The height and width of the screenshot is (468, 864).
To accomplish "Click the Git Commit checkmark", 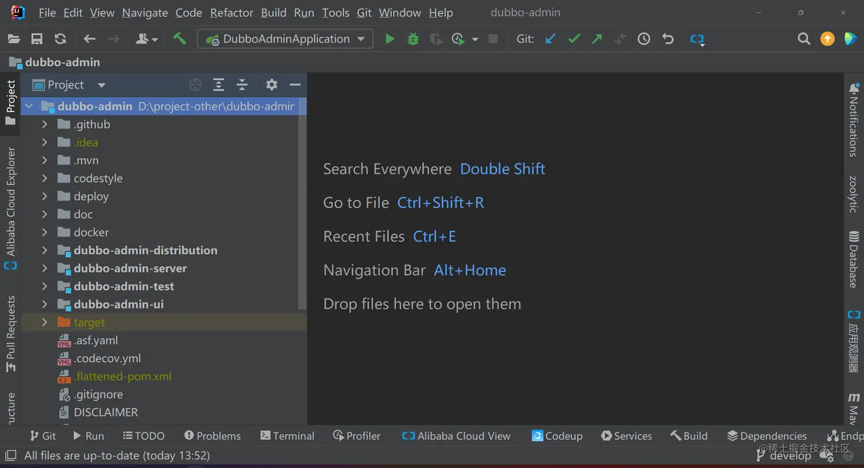I will [x=574, y=39].
